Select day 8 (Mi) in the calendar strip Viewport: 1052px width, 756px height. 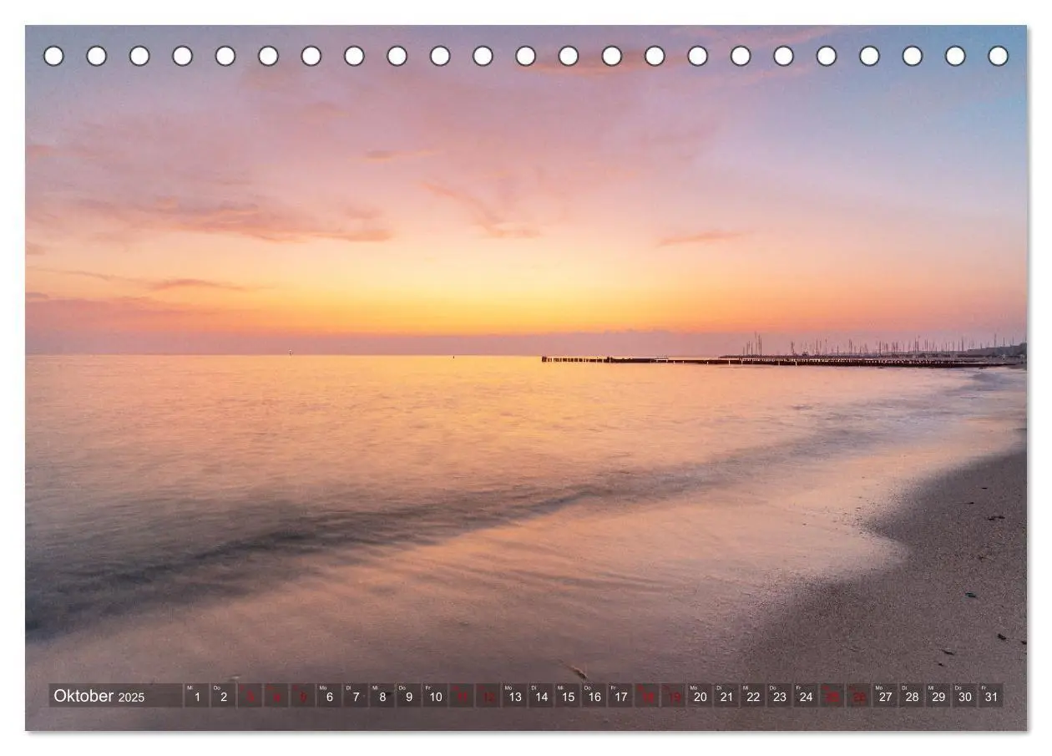coord(382,696)
